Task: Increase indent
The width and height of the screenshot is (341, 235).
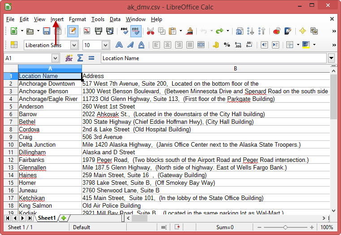Action: click(276, 45)
